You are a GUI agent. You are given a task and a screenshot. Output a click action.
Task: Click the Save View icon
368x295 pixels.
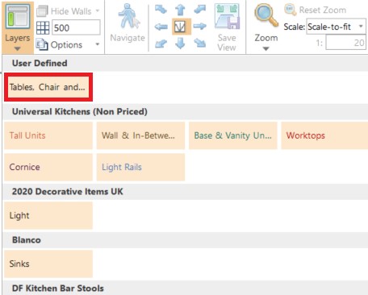(x=228, y=17)
